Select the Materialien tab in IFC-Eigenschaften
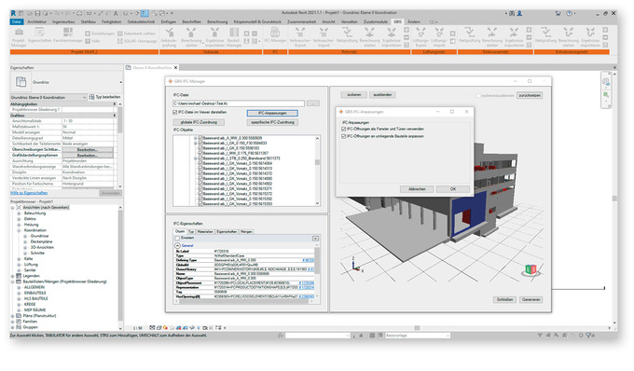Screen dimensions: 634x371 pyautogui.click(x=205, y=231)
